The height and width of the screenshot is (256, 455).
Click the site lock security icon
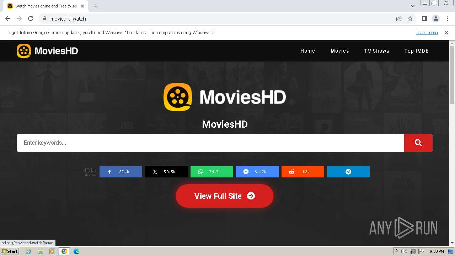44,19
